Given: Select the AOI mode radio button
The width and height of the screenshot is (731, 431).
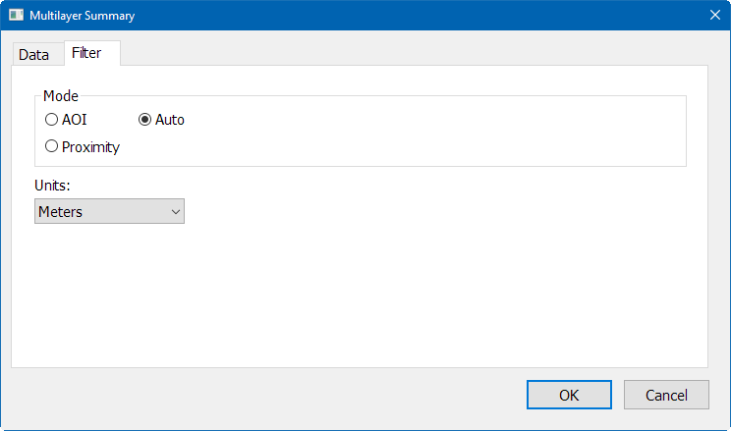Looking at the screenshot, I should (x=51, y=119).
